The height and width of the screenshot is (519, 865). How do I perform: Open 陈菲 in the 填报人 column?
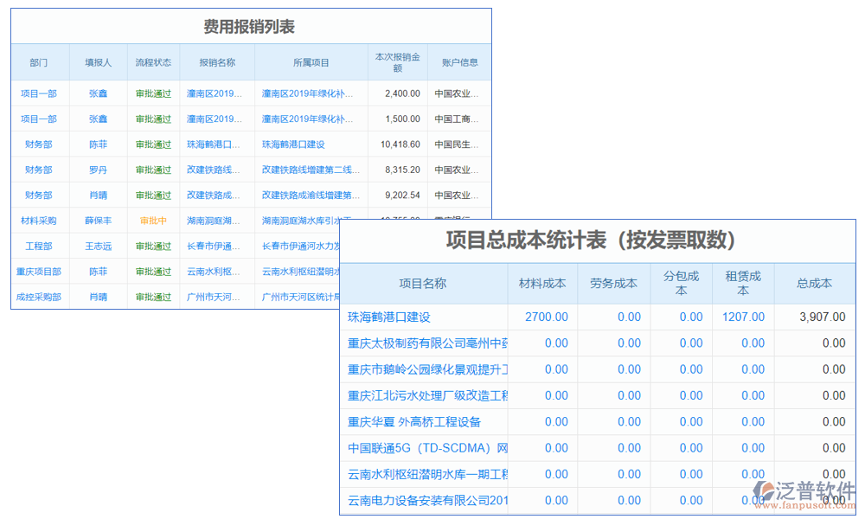[98, 144]
